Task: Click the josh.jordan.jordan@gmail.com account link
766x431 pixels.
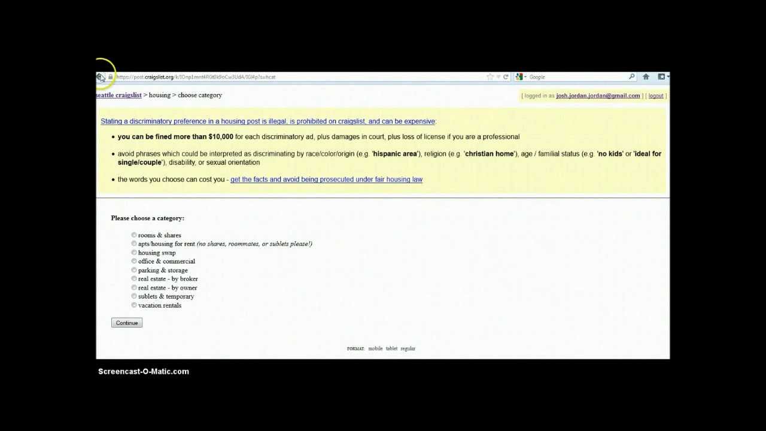Action: [598, 96]
